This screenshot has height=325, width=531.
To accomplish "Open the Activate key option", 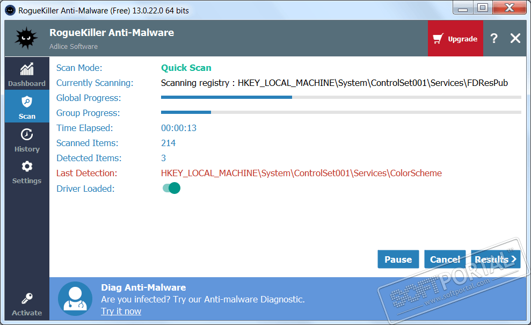I will click(x=27, y=304).
